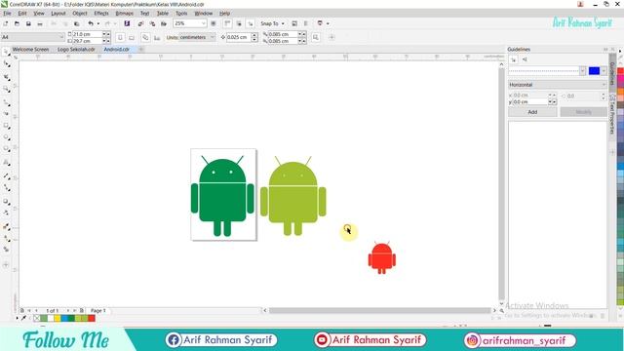Click red swatch in document palette
The width and height of the screenshot is (624, 351).
(x=92, y=318)
